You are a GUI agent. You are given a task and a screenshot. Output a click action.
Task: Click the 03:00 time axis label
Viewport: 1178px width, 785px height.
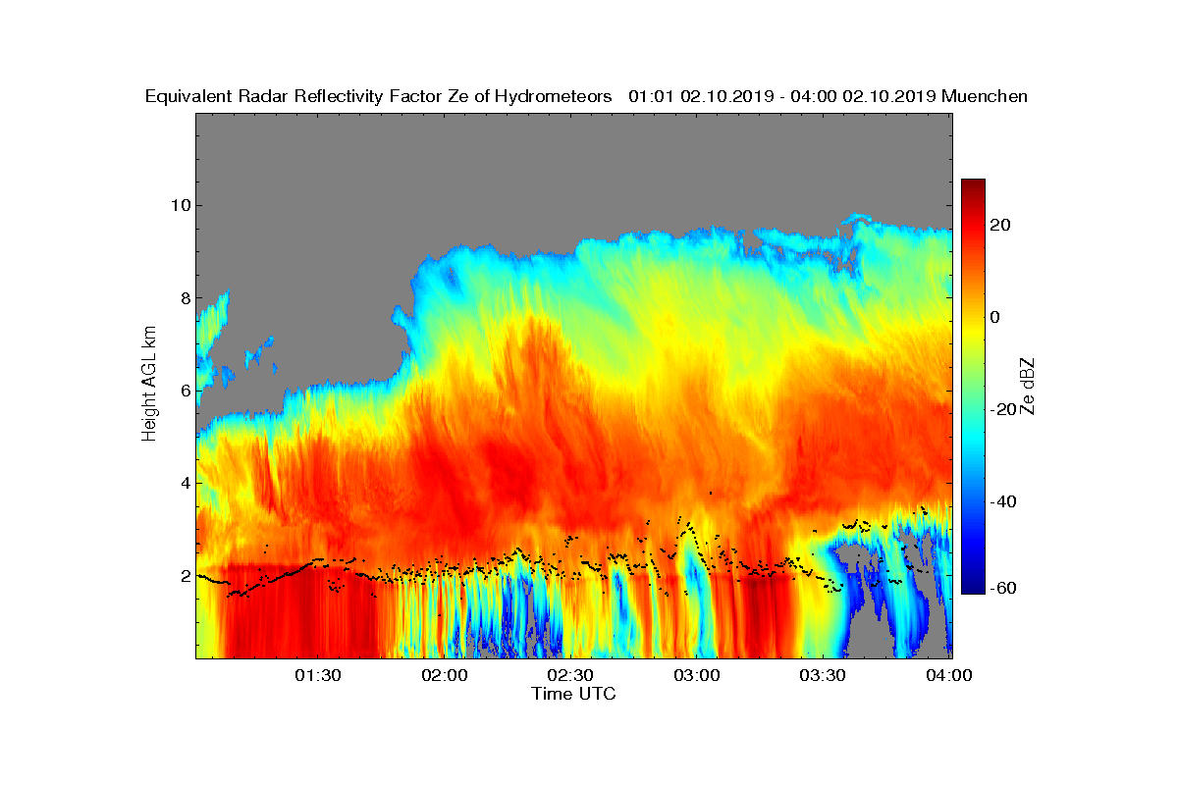coord(698,676)
